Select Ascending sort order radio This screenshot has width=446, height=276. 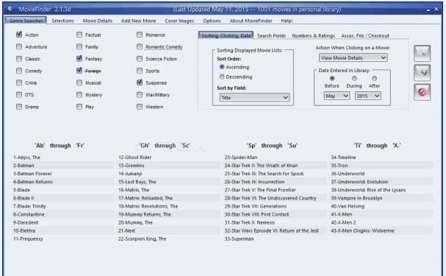[222, 67]
